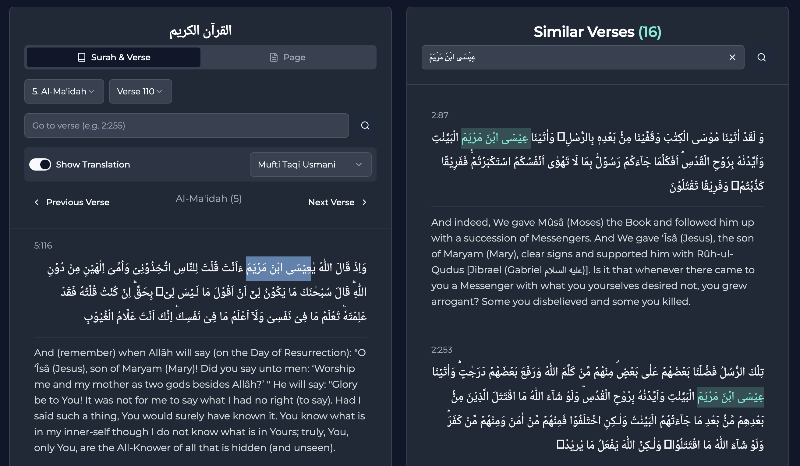Image resolution: width=800 pixels, height=466 pixels.
Task: Click the right chevron beside Next Verse
Action: (364, 202)
